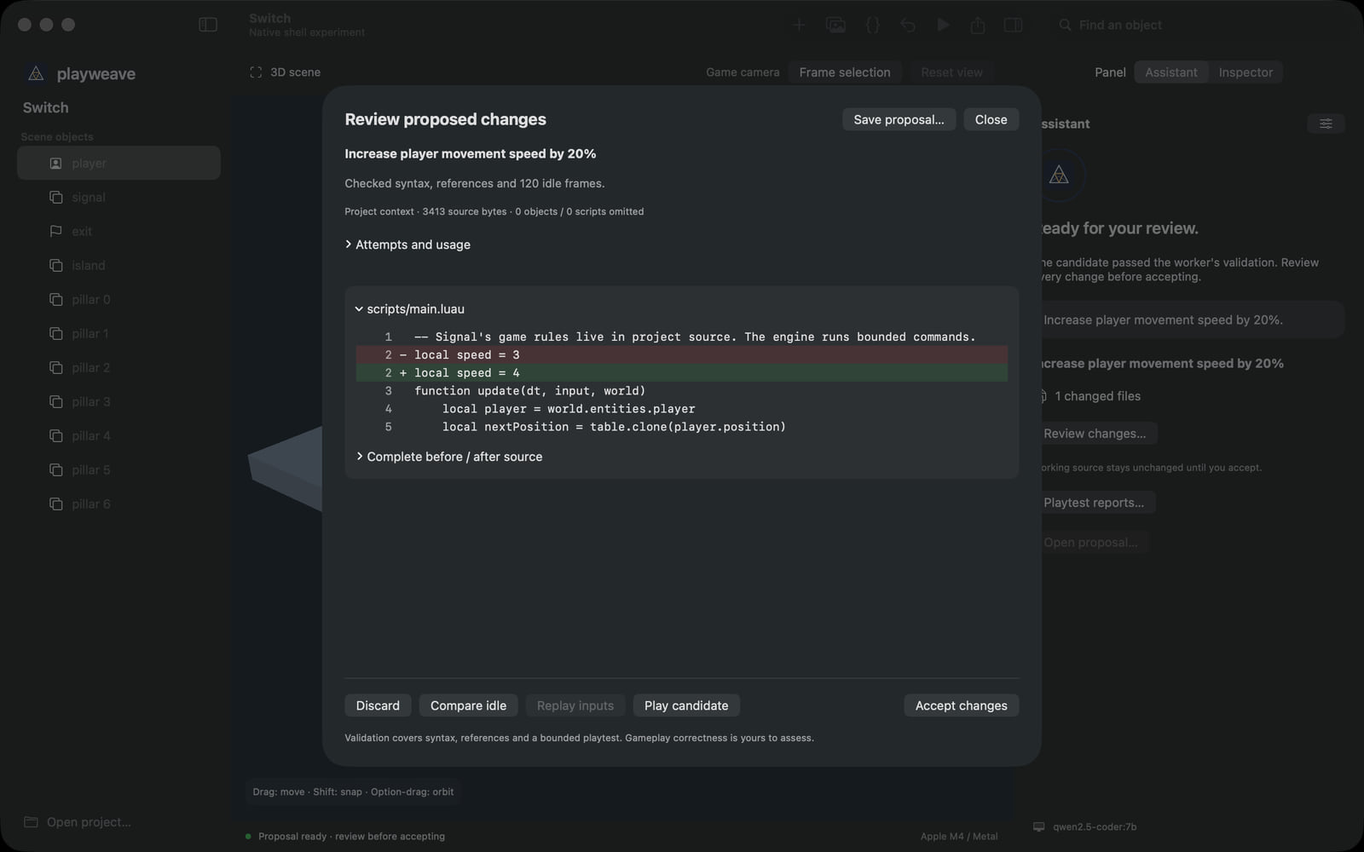Select pillar 3 in scene objects

pos(118,401)
